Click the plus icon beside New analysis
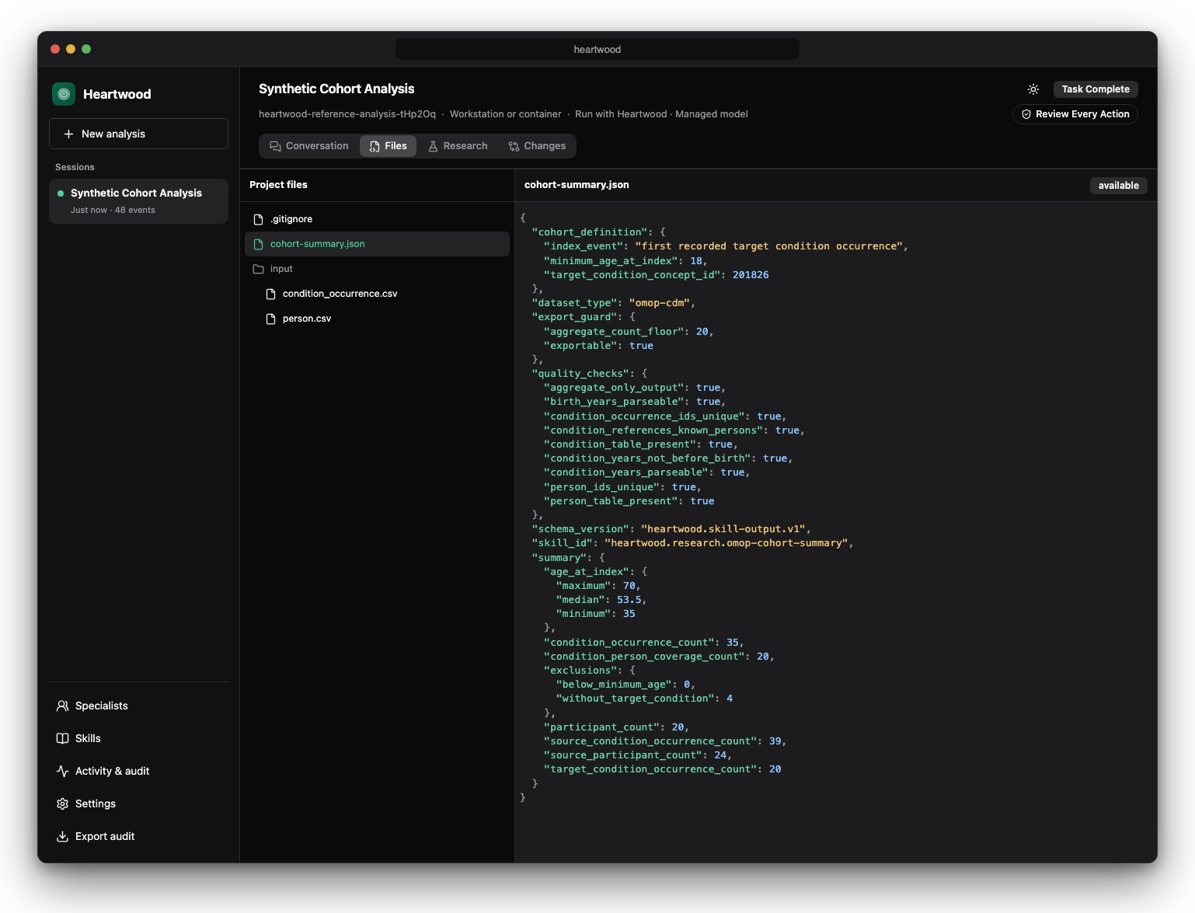Image resolution: width=1195 pixels, height=913 pixels. pos(68,134)
